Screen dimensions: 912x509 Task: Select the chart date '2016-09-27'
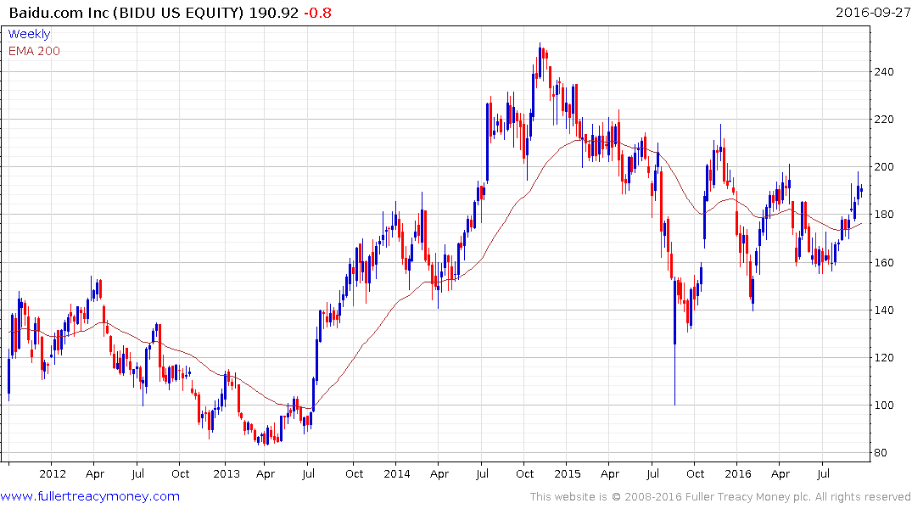(x=872, y=12)
